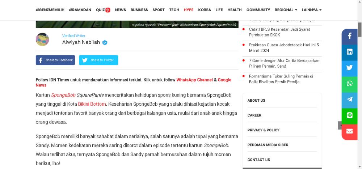Go to the BUSINESS section
362x169 pixels.
click(x=139, y=10)
